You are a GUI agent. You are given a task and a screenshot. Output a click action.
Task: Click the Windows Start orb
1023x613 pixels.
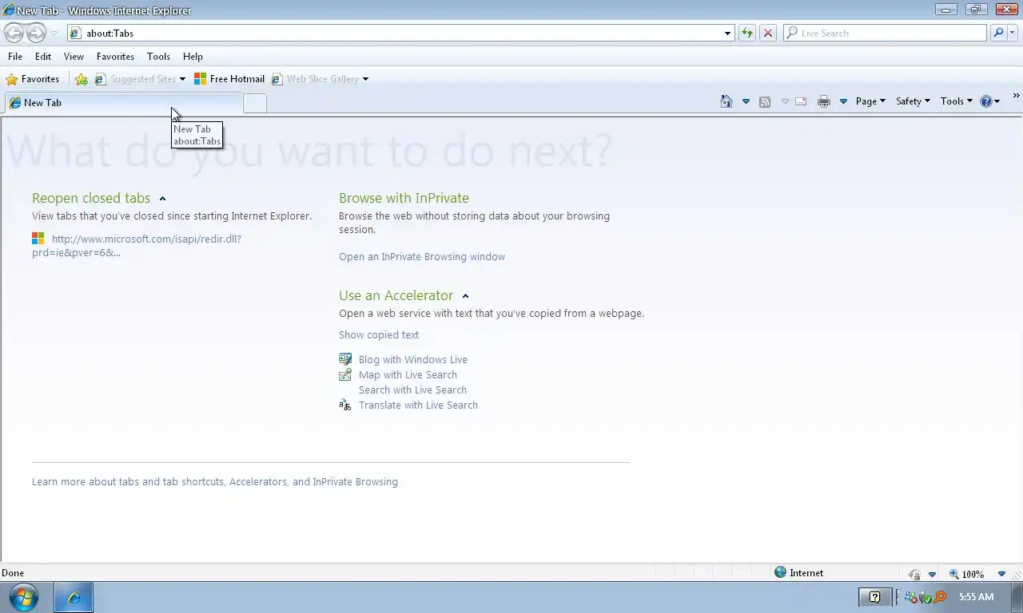[25, 597]
